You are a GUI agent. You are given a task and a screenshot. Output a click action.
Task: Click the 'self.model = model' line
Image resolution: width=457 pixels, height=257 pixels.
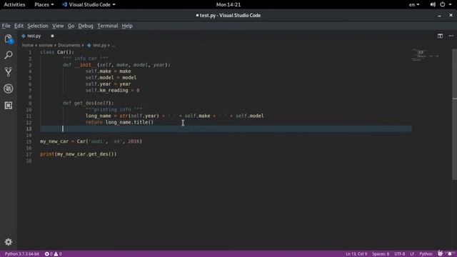point(111,78)
